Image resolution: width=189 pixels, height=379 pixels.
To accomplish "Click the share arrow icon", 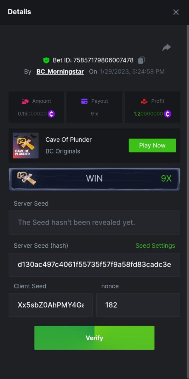I will 166,48.
